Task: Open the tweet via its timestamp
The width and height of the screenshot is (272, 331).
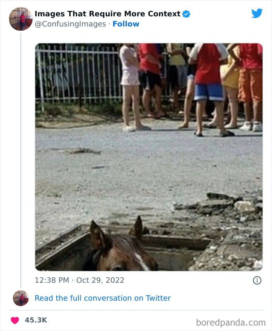Action: [80, 280]
